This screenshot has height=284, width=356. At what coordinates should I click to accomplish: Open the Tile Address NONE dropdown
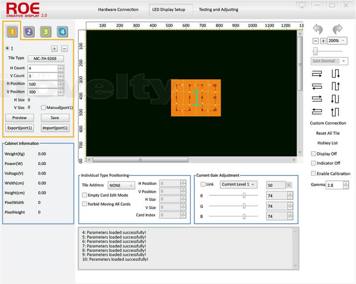pyautogui.click(x=121, y=185)
